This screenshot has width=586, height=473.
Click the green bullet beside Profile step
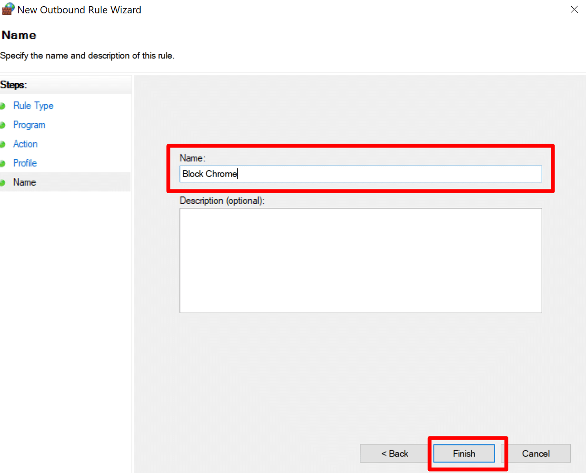[2, 163]
